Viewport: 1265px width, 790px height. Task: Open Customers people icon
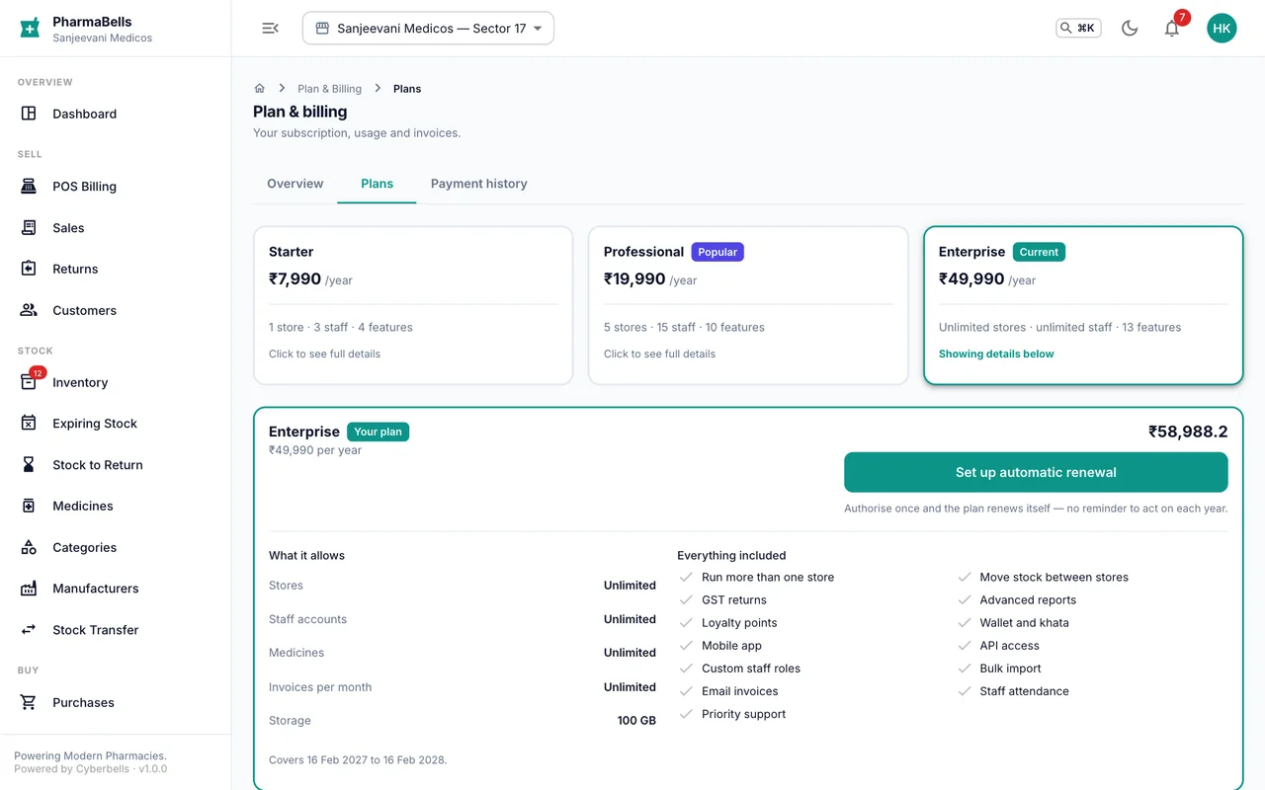[29, 310]
